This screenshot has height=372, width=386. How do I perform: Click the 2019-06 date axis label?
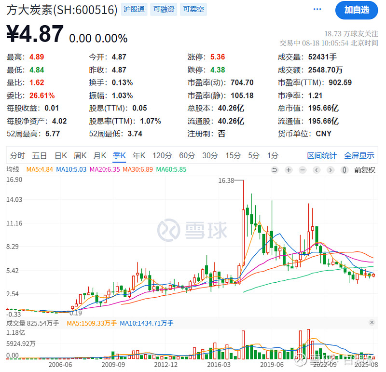(272, 365)
